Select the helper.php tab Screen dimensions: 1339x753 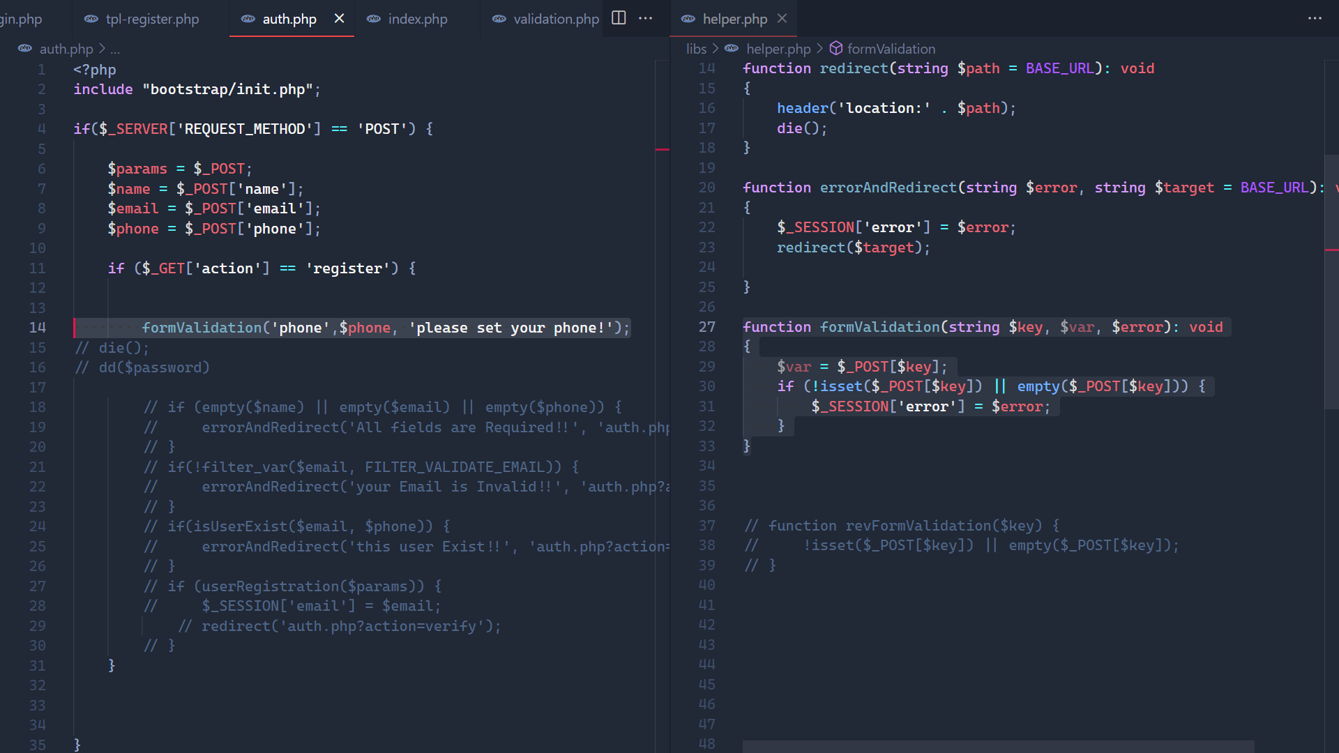tap(734, 19)
